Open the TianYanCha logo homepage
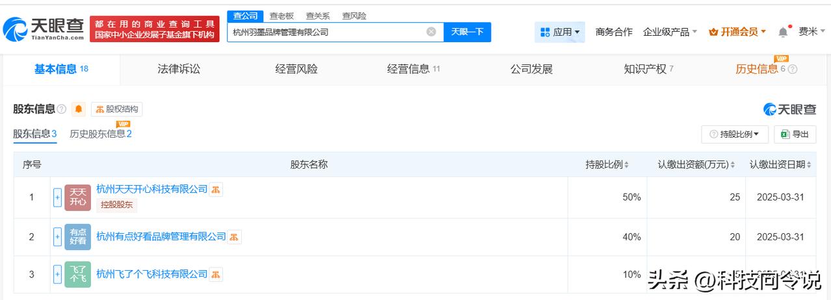 click(x=44, y=29)
